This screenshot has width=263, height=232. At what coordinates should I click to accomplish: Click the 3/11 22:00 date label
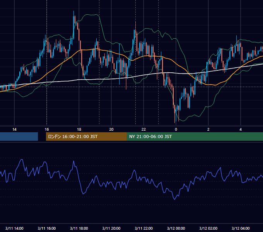144,228
